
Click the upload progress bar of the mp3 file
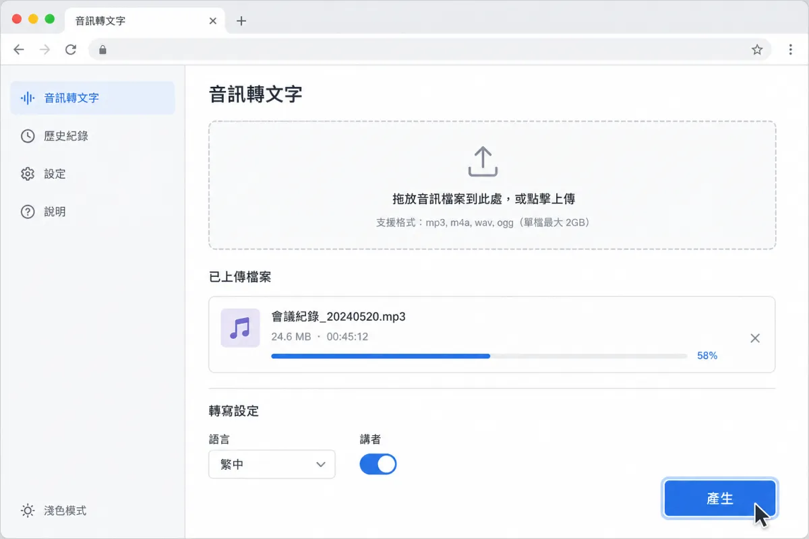coord(479,356)
